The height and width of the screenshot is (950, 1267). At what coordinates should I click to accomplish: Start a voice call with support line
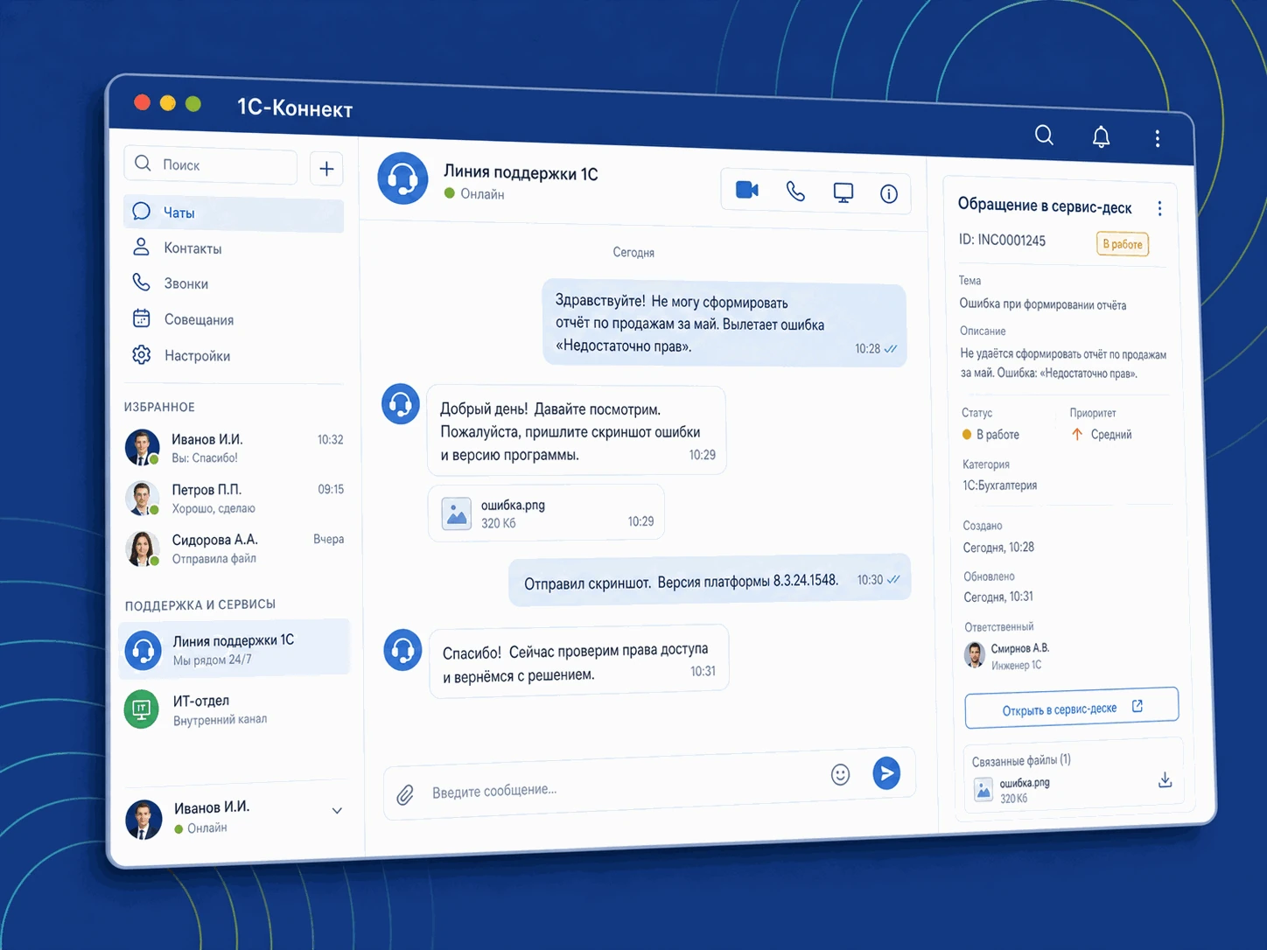[x=795, y=192]
